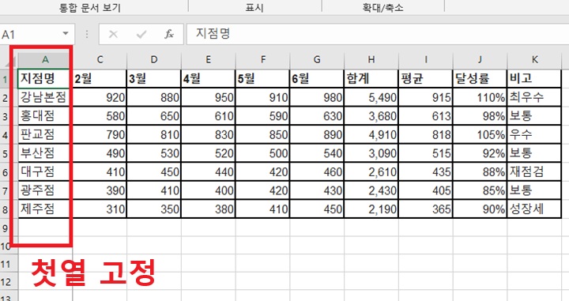Cancel entry with the X formula button

pyautogui.click(x=113, y=35)
